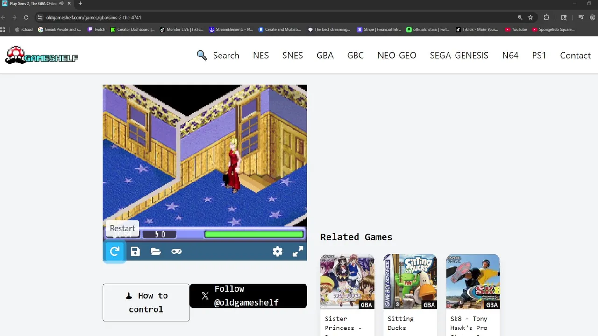Open the NES games menu

261,55
